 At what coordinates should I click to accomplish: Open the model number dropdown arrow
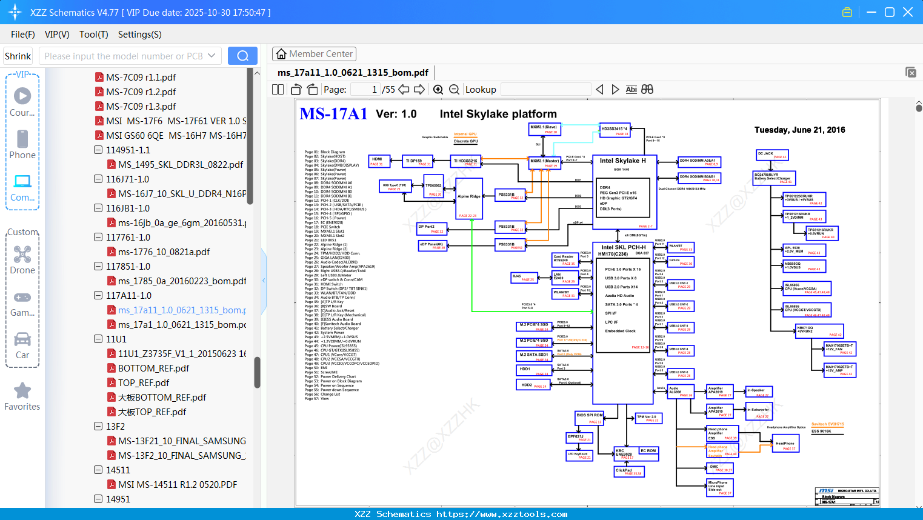[x=212, y=56]
